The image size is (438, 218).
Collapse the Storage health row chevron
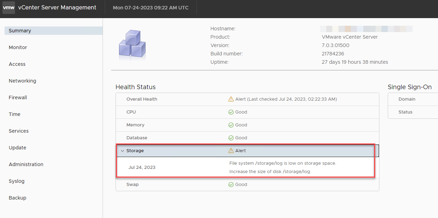(122, 151)
